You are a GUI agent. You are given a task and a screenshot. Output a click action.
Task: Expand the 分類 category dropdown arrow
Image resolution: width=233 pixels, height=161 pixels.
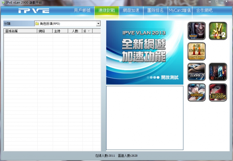click(x=98, y=23)
